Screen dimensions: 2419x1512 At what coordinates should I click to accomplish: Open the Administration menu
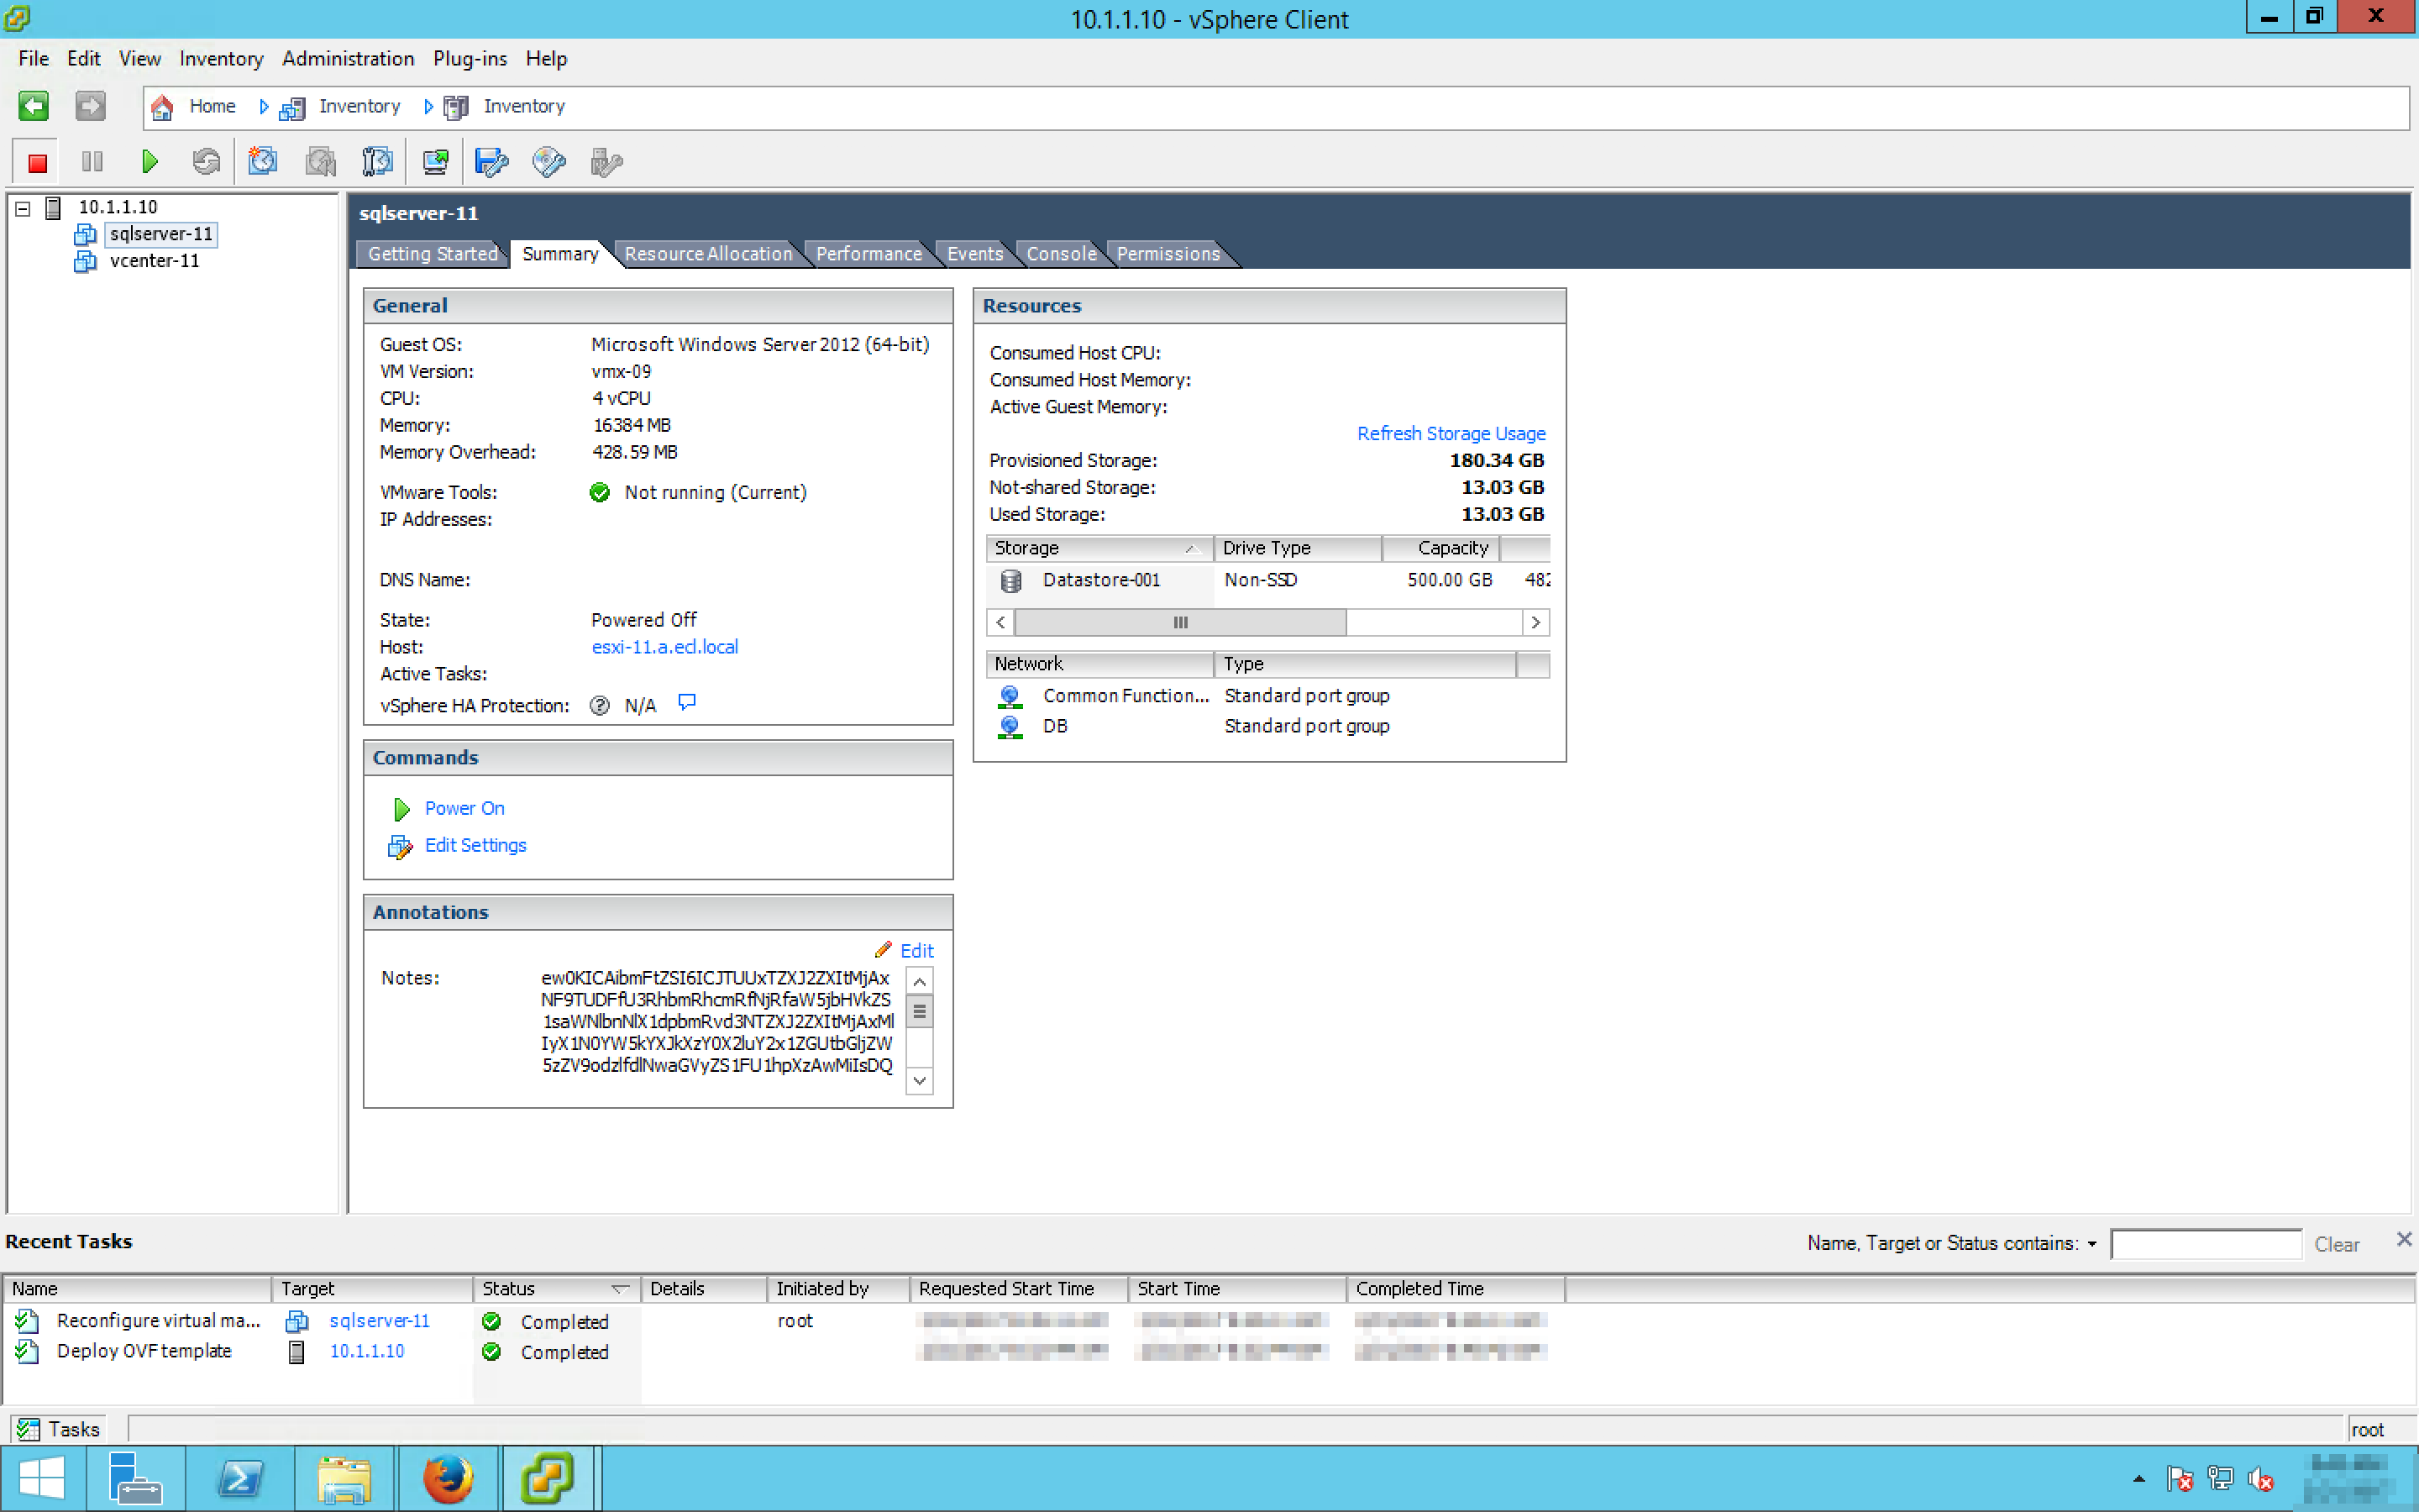[x=347, y=59]
